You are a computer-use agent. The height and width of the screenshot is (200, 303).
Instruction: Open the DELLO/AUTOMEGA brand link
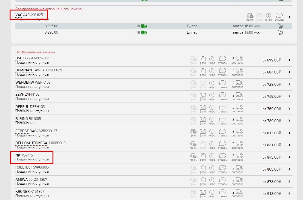pos(31,143)
